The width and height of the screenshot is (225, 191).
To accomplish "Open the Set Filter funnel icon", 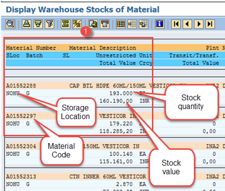I will click(49, 24).
